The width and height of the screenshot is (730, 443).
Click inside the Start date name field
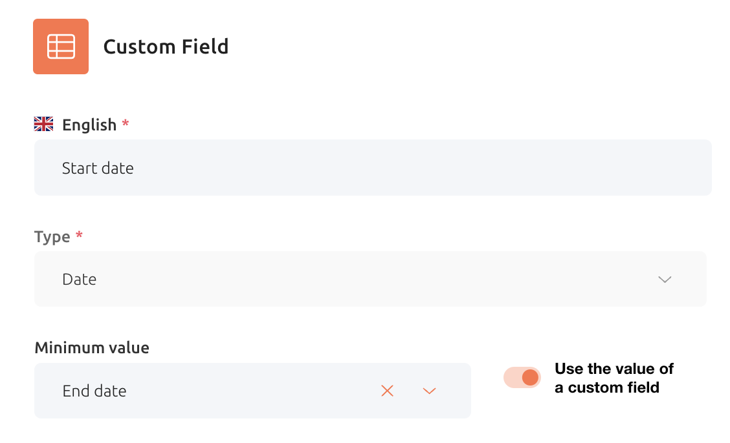coord(373,168)
